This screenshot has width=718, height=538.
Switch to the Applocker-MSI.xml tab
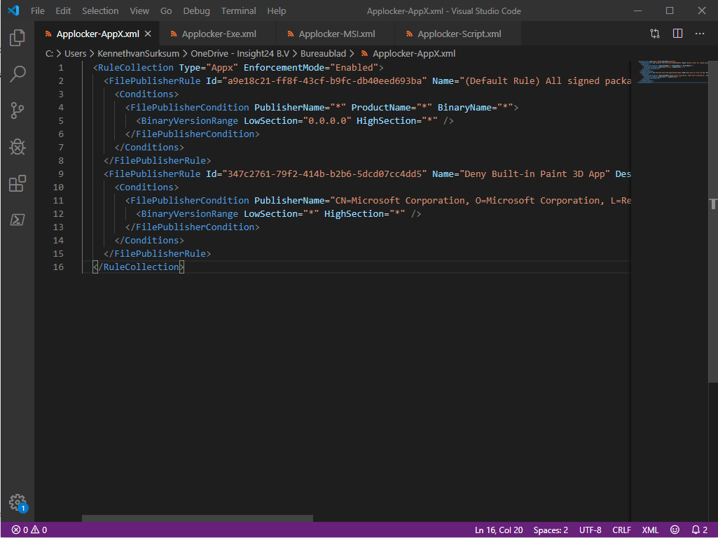[336, 34]
